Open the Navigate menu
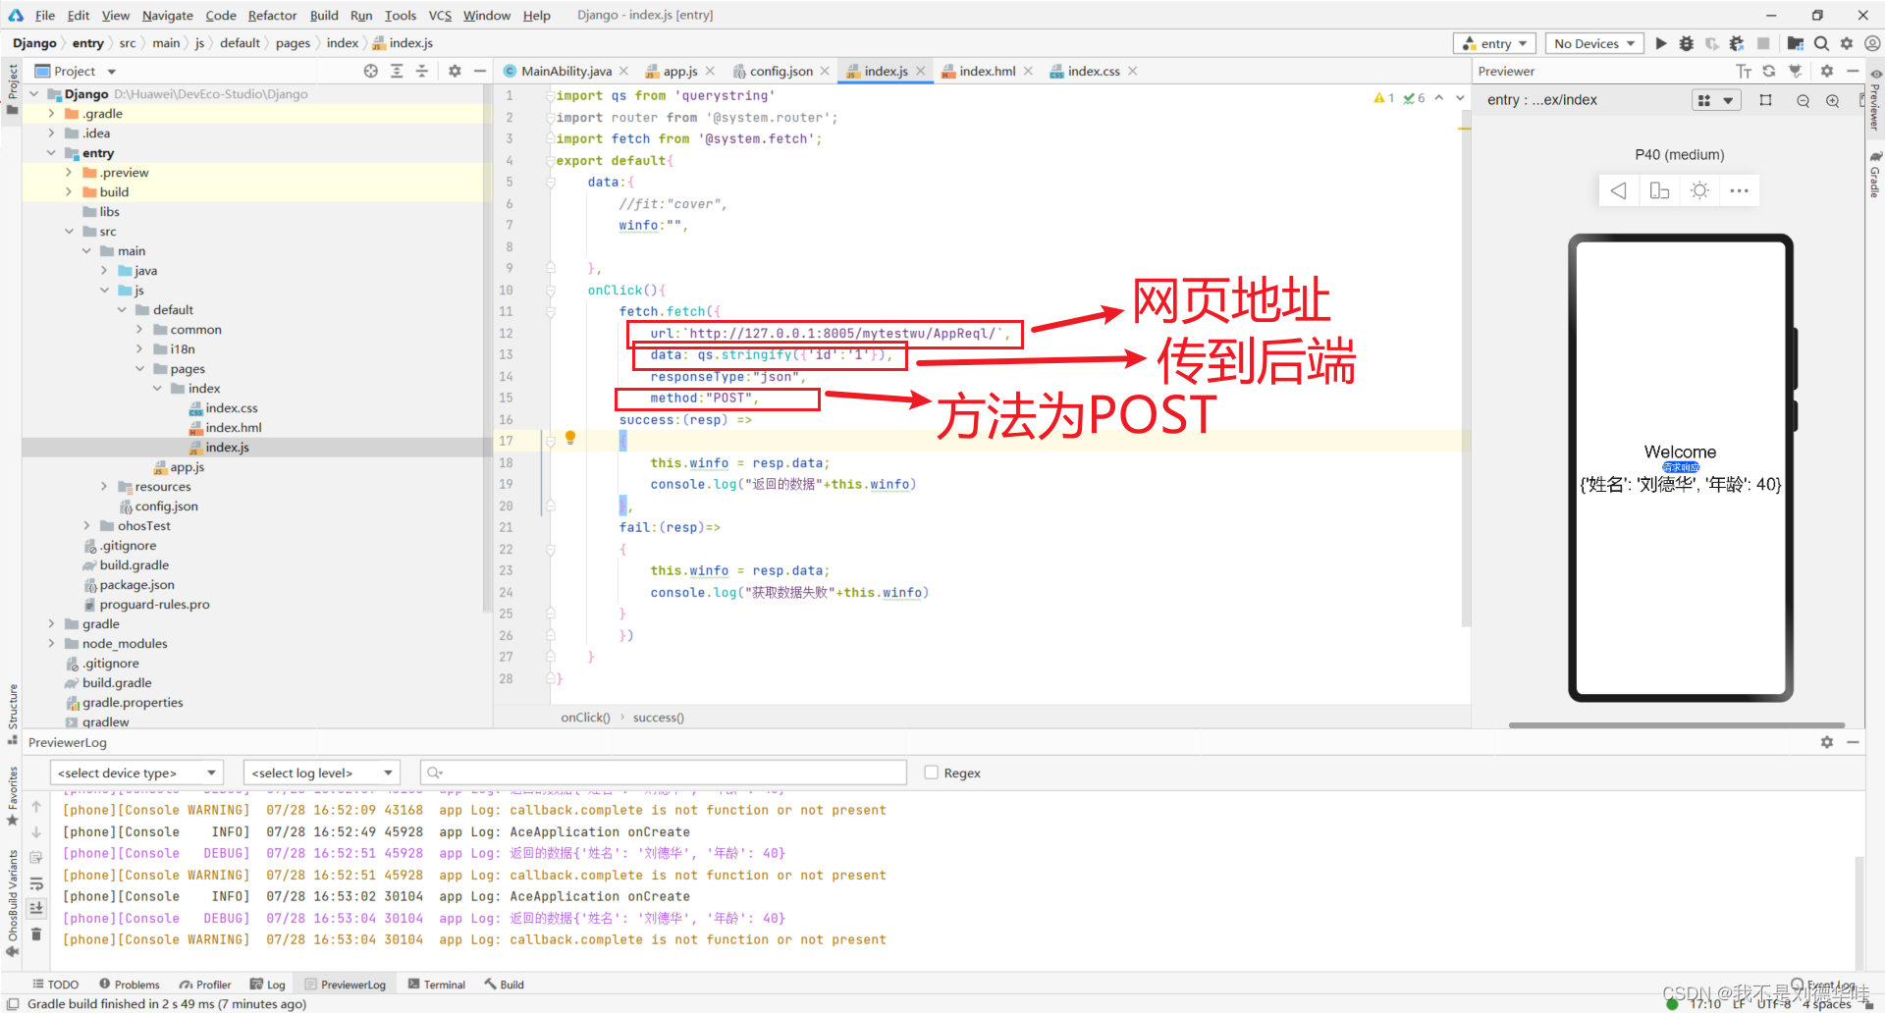Viewport: 1885px width, 1013px height. tap(167, 15)
